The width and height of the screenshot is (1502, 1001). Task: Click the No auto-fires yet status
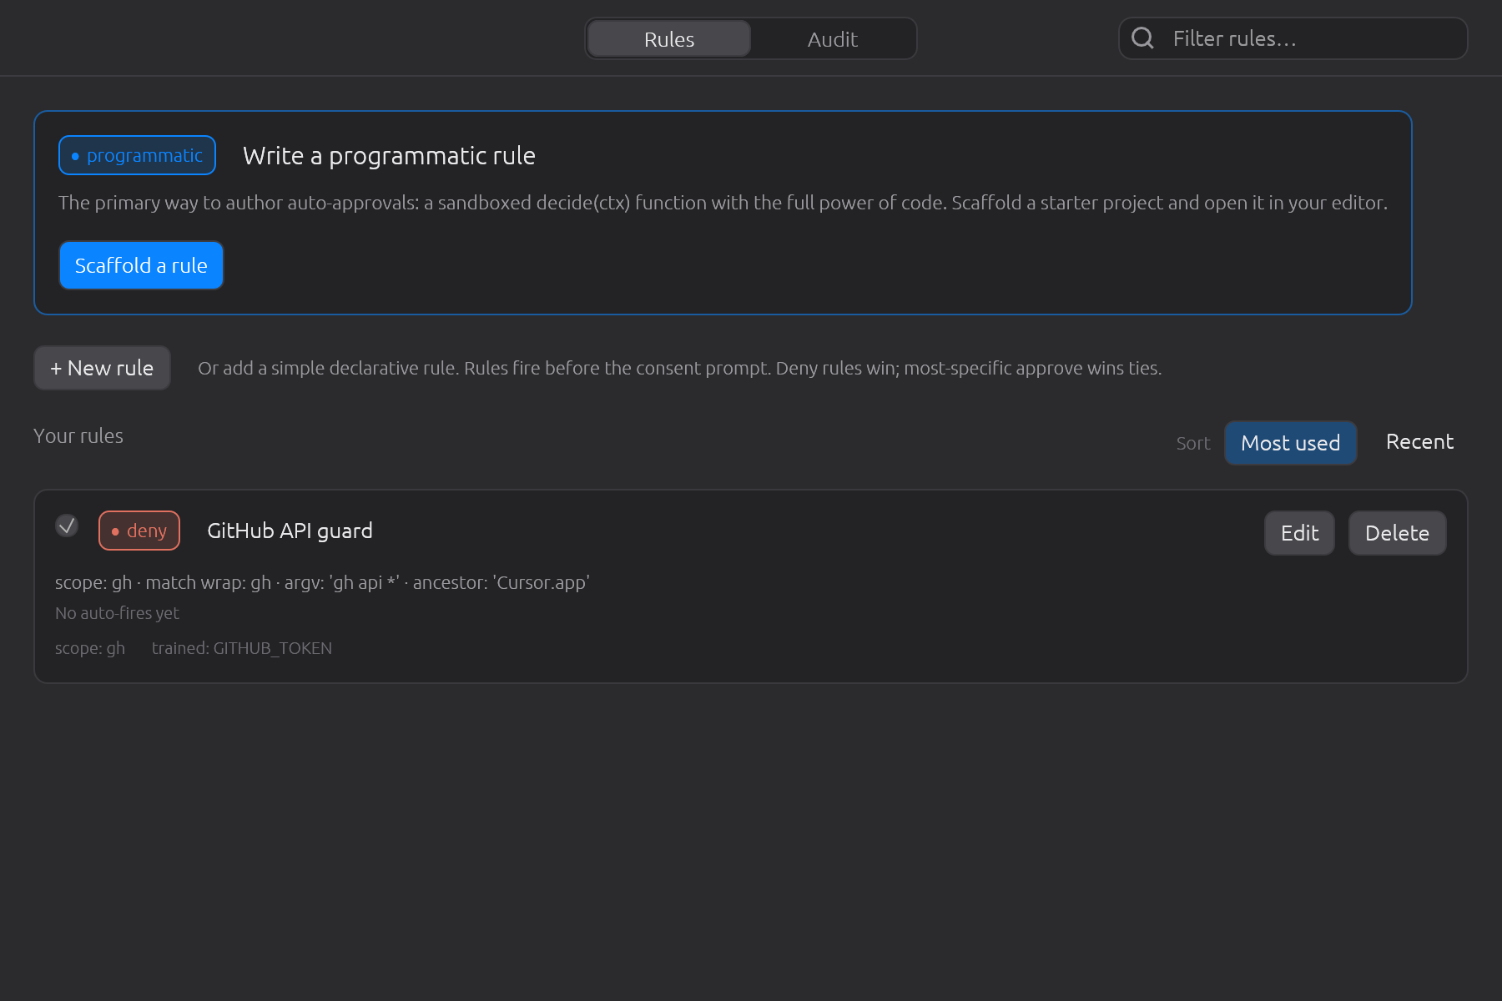pyautogui.click(x=117, y=613)
